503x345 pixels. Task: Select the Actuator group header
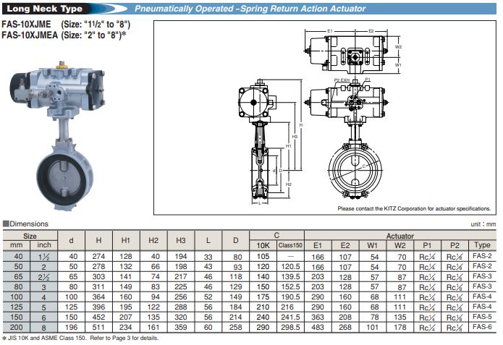(x=400, y=235)
